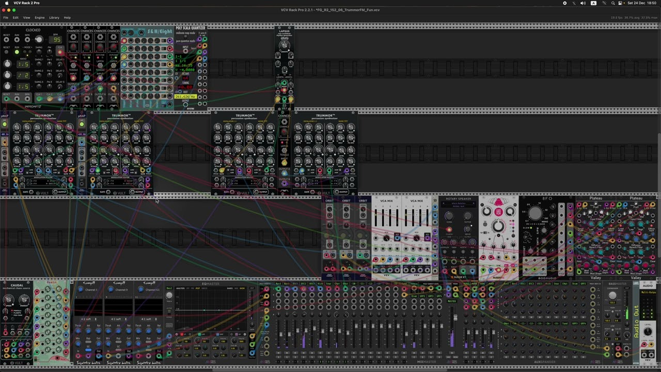
Task: Click the large top knob on Lapsus
Action: pyautogui.click(x=285, y=45)
